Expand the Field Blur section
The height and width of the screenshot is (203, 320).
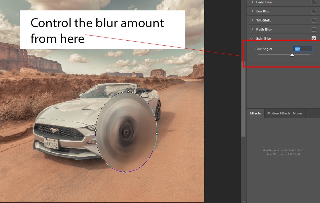pyautogui.click(x=252, y=2)
